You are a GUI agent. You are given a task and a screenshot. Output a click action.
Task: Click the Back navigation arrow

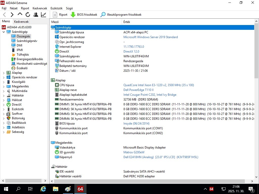[5, 15]
